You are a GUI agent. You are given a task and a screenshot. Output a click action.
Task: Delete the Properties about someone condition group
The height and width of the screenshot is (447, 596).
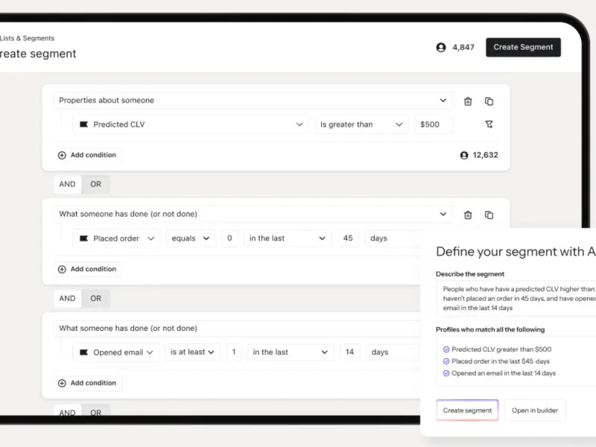(468, 101)
